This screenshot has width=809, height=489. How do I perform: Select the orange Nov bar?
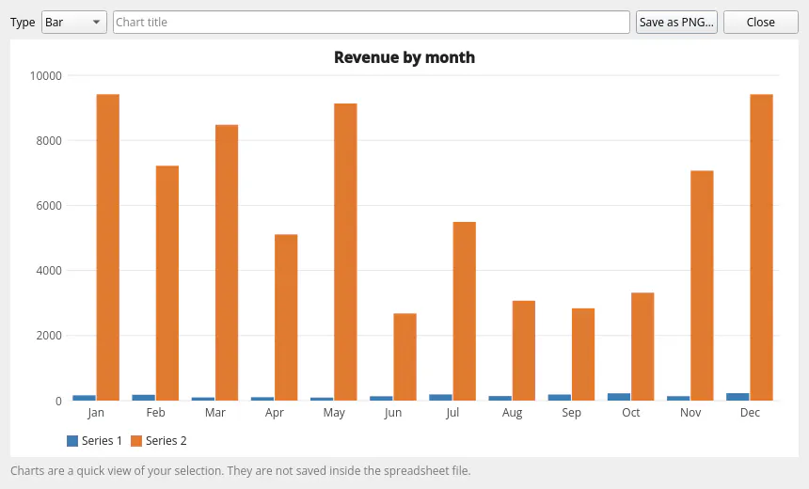click(x=702, y=285)
